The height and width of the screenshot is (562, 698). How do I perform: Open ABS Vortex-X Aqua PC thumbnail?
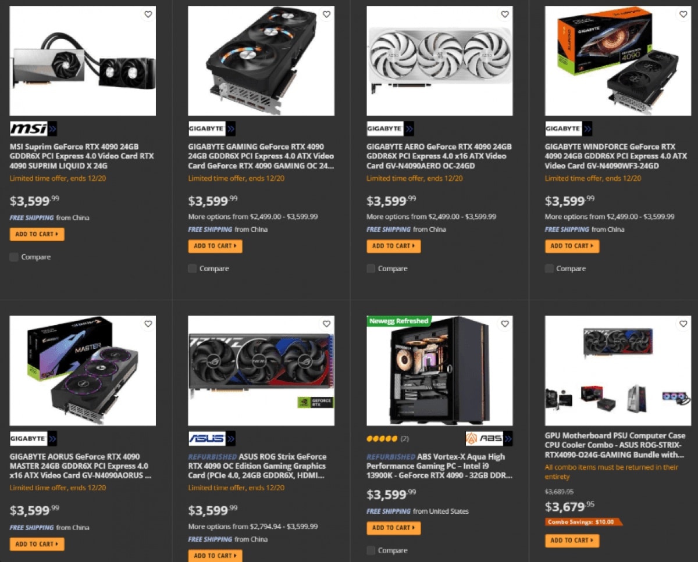(440, 371)
